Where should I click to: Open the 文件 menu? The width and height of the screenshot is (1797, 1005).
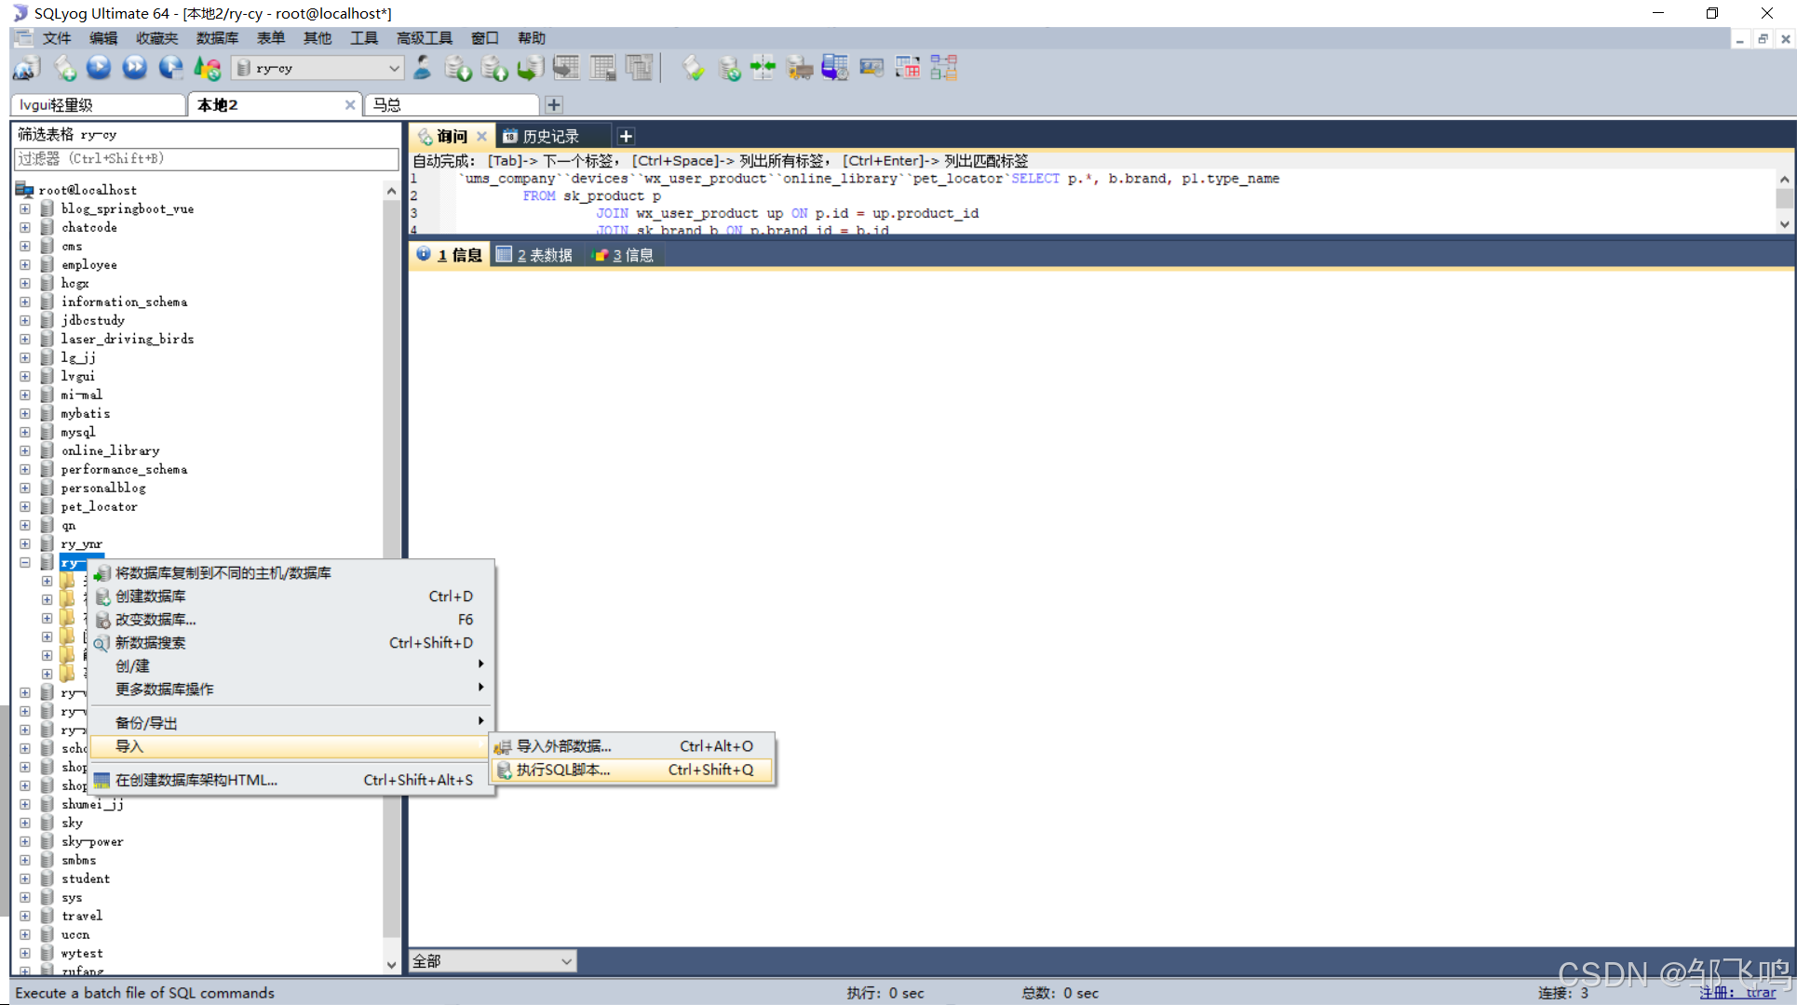click(56, 38)
